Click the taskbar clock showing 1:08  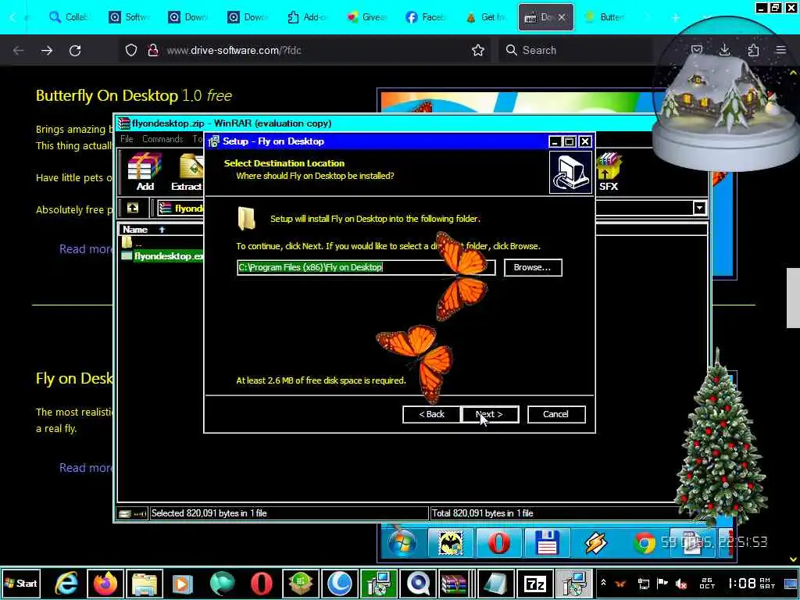[x=751, y=583]
